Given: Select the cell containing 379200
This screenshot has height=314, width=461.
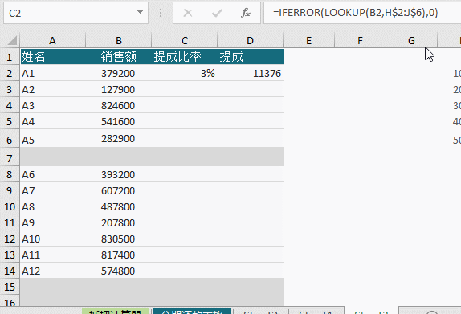Looking at the screenshot, I should (119, 73).
